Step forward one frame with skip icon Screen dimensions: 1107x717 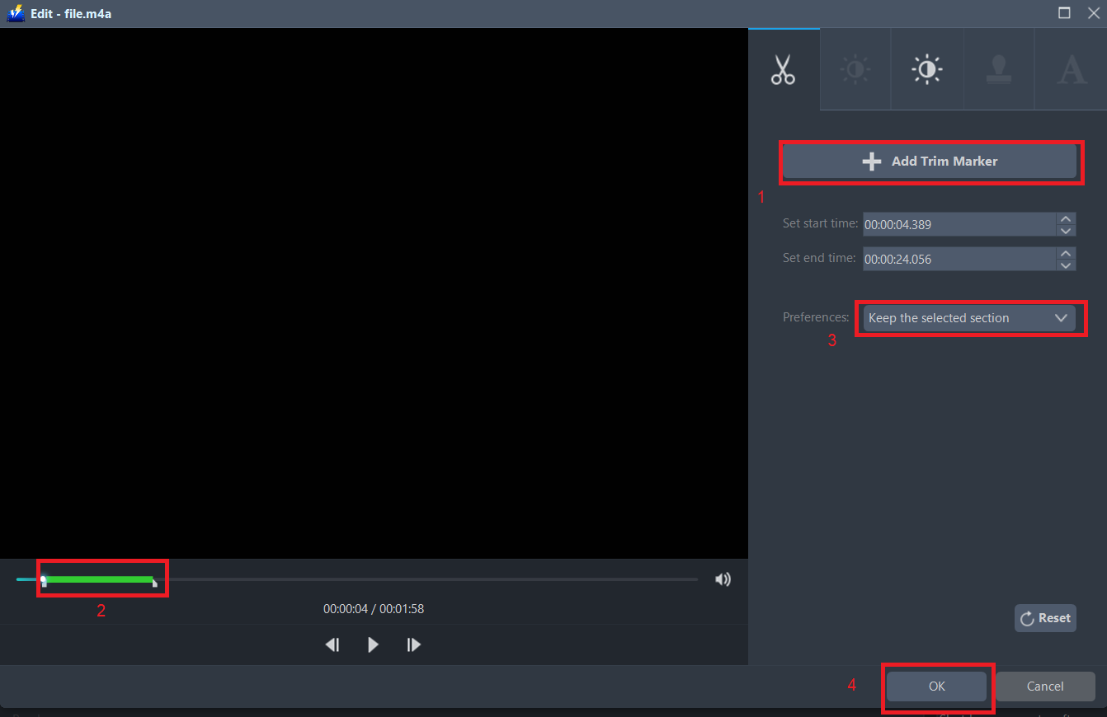[413, 644]
